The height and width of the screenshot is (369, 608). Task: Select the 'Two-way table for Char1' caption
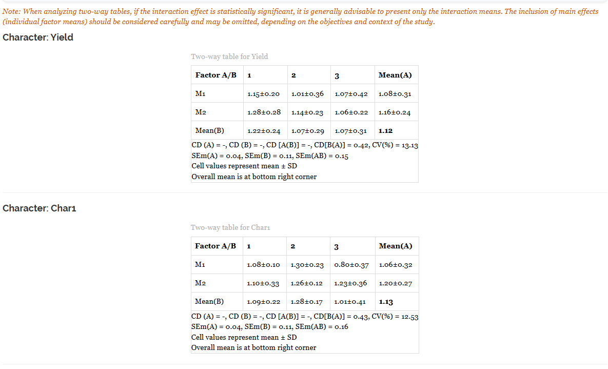pos(230,228)
